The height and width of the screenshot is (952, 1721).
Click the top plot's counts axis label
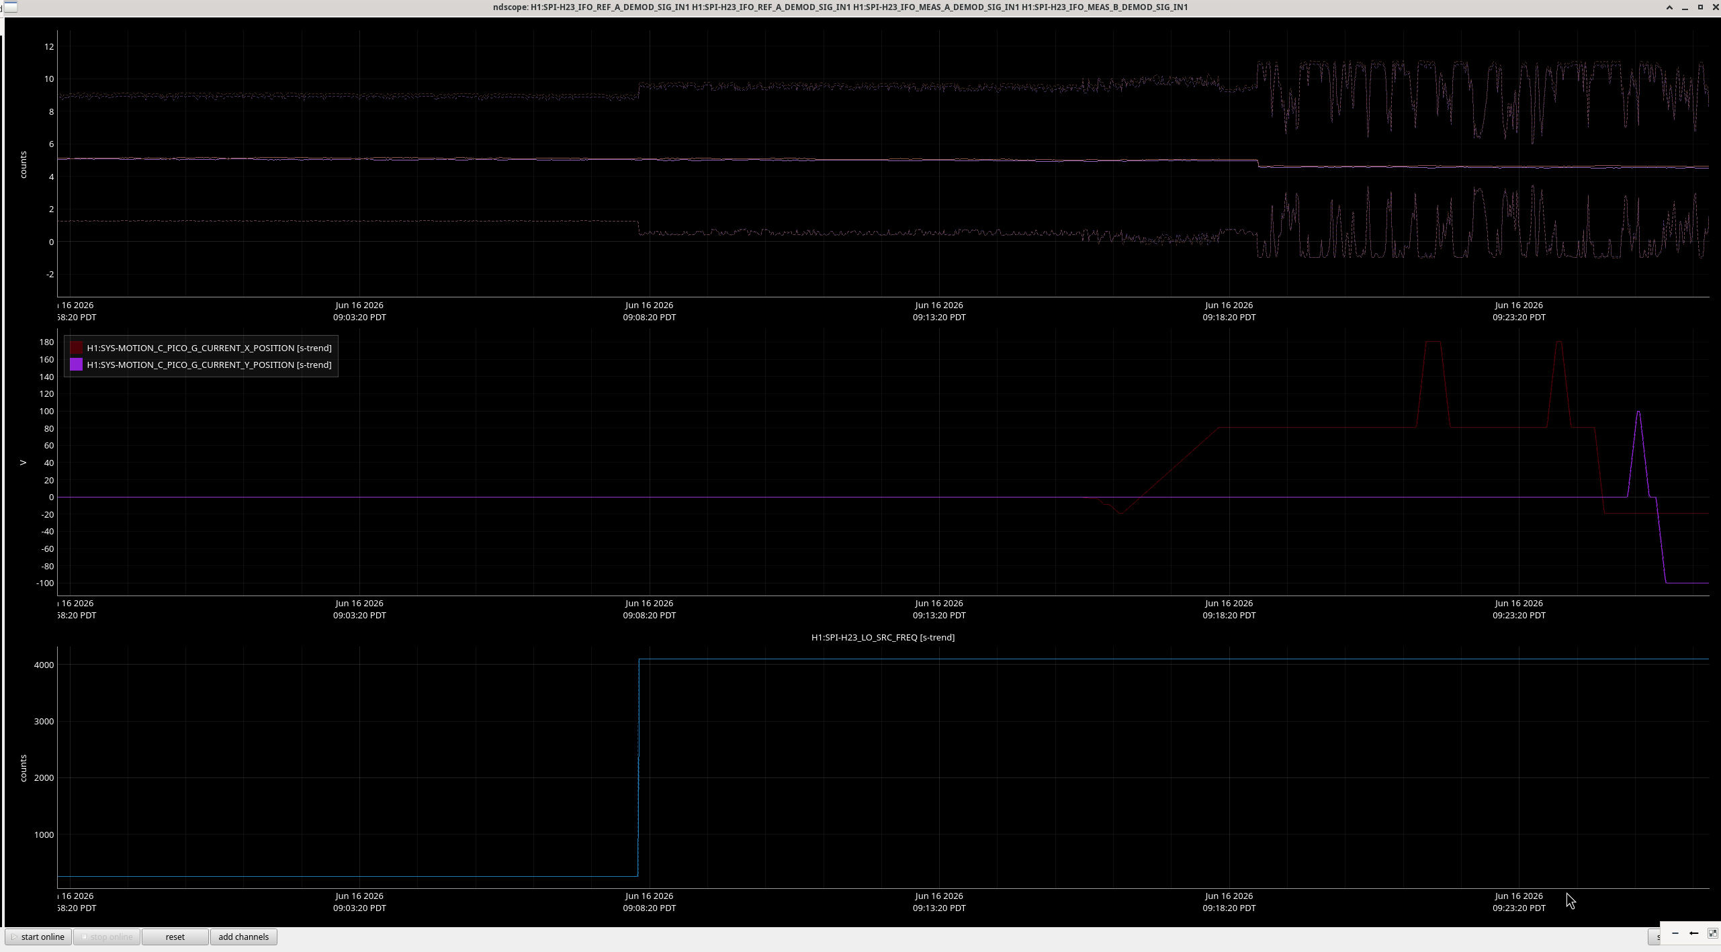(23, 164)
